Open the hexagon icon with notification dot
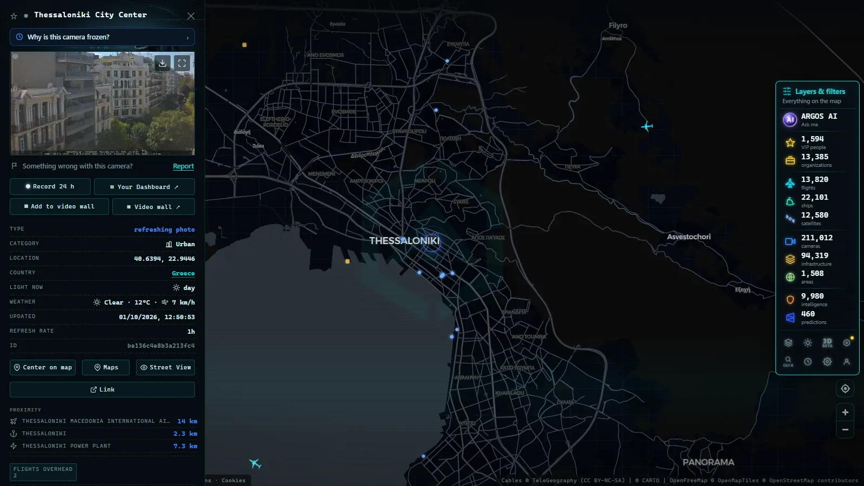This screenshot has width=864, height=486. pos(847,343)
